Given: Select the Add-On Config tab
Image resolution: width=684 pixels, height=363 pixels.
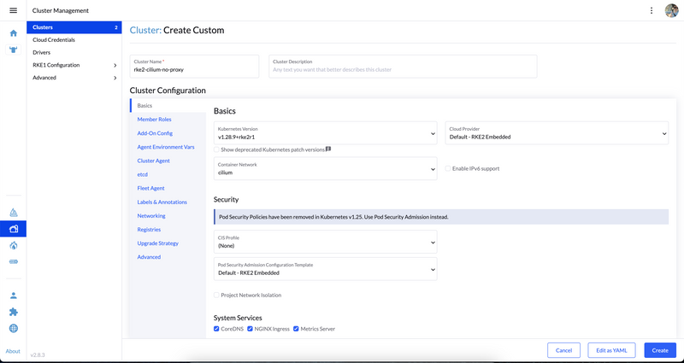Looking at the screenshot, I should 155,133.
